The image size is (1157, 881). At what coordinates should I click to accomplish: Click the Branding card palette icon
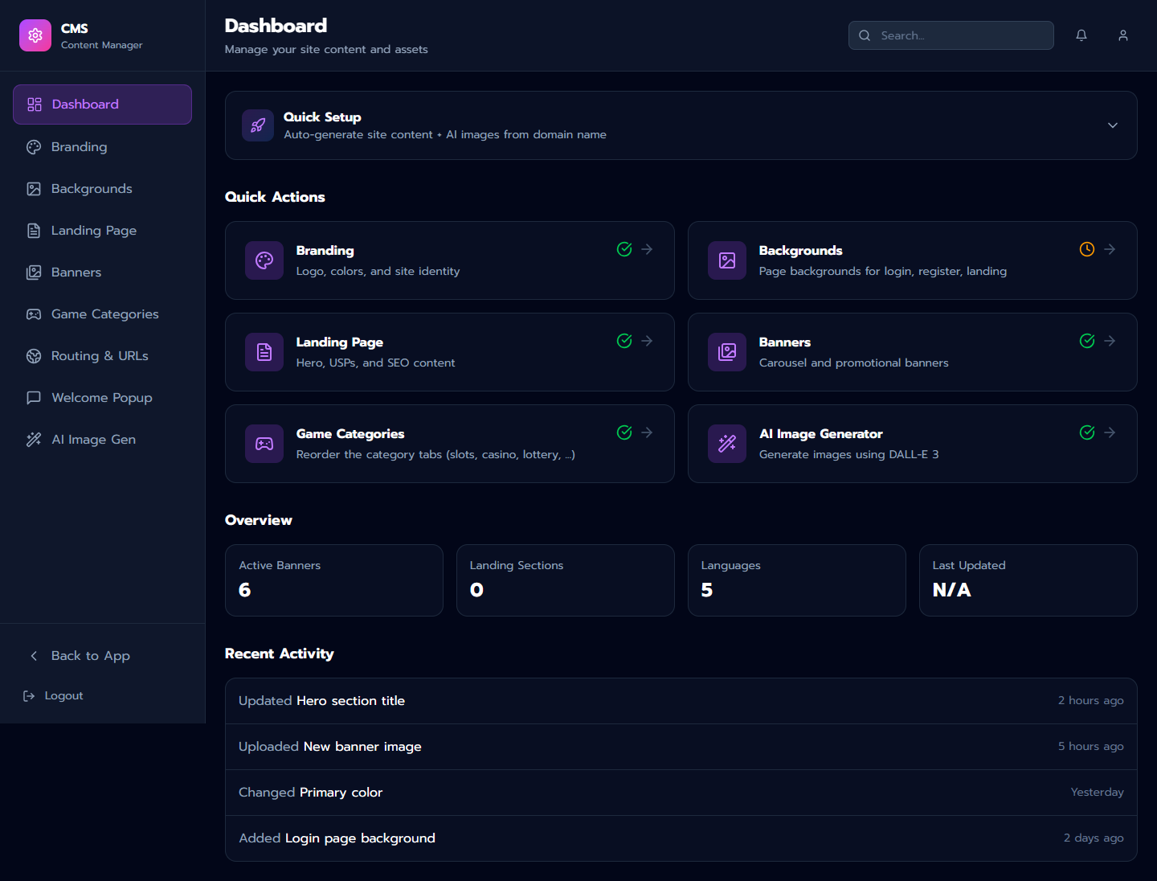tap(264, 260)
